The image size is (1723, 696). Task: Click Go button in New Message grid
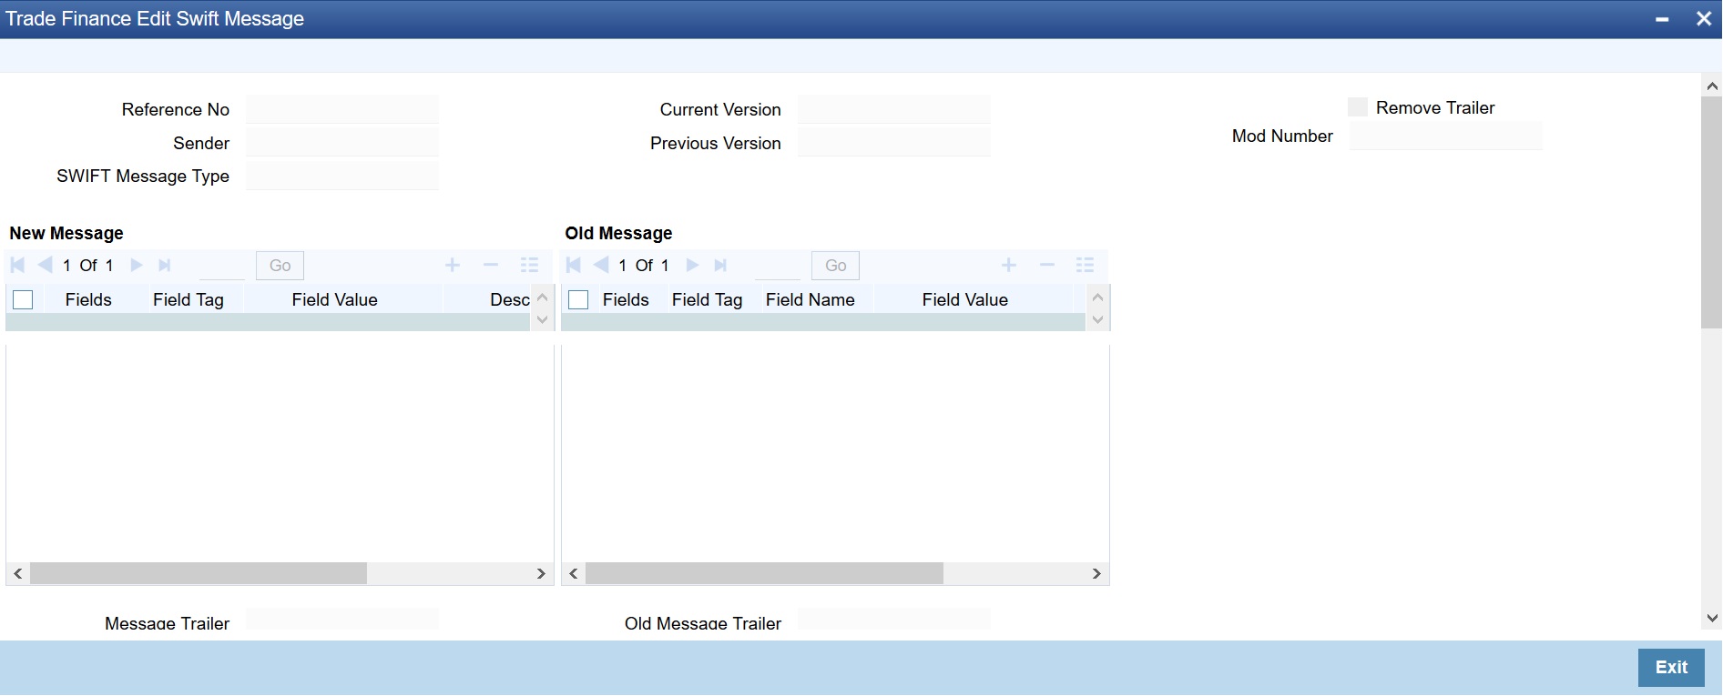pos(280,266)
